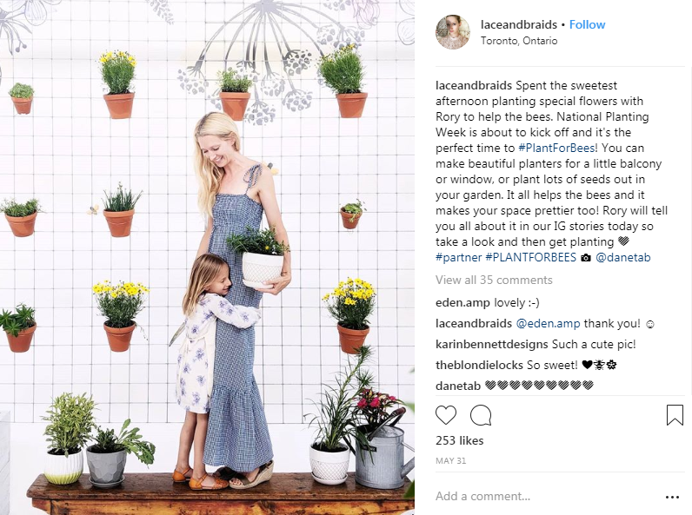Open the laceandbraids profile avatar
The width and height of the screenshot is (692, 515).
[x=452, y=32]
